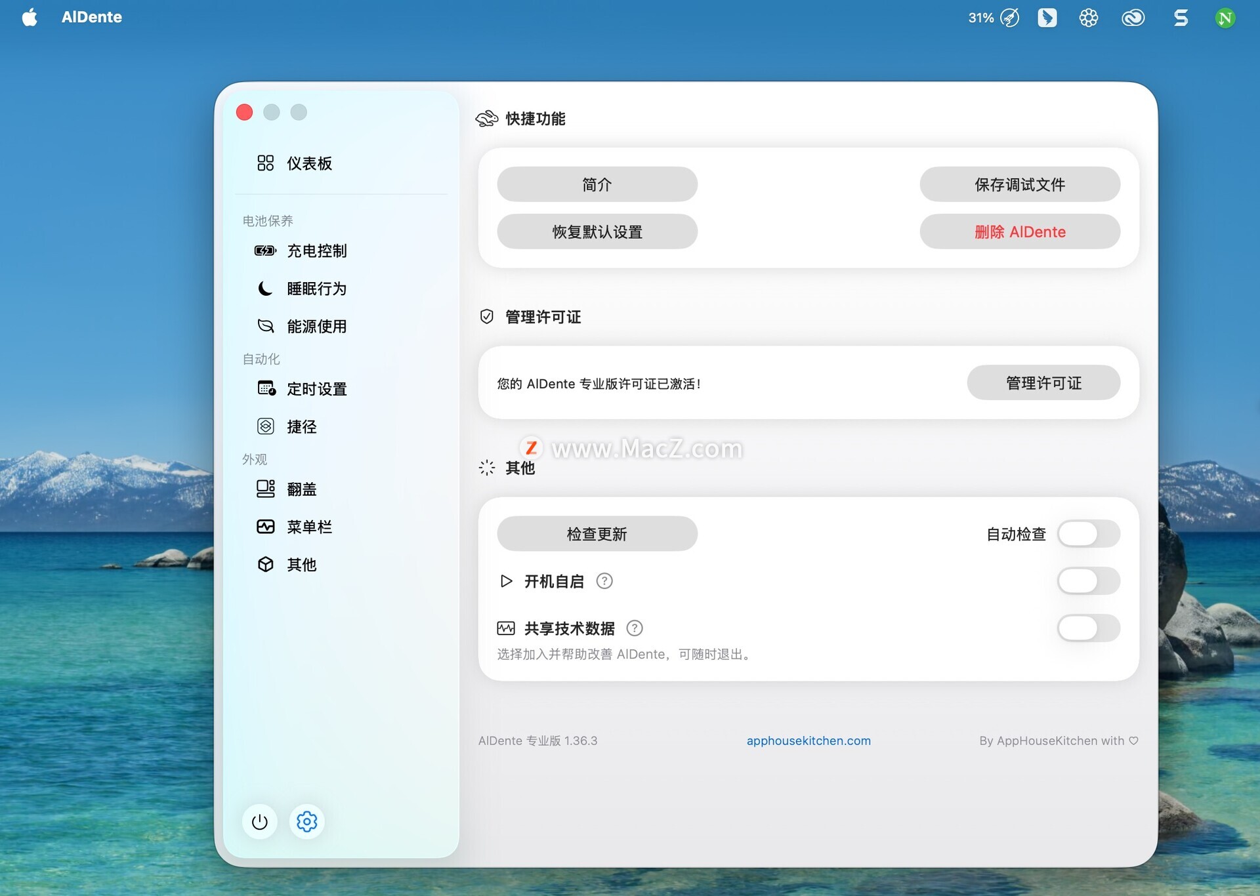Click the 管理许可证 button
Image resolution: width=1260 pixels, height=896 pixels.
tap(1043, 383)
